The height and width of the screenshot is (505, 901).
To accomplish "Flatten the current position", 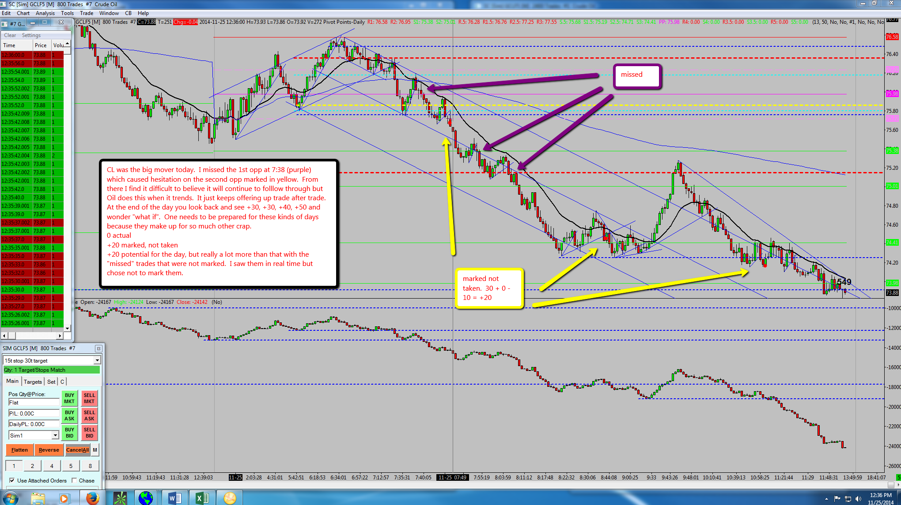I will click(x=19, y=450).
